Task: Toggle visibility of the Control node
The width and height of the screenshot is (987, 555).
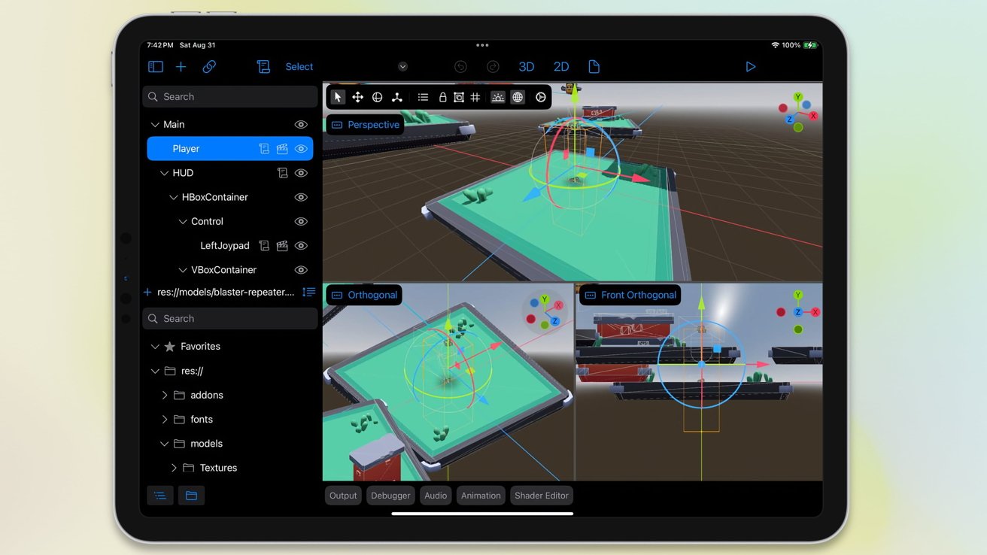Action: pos(301,222)
